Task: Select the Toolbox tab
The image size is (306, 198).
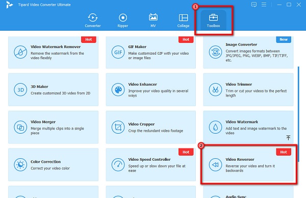Action: 213,20
